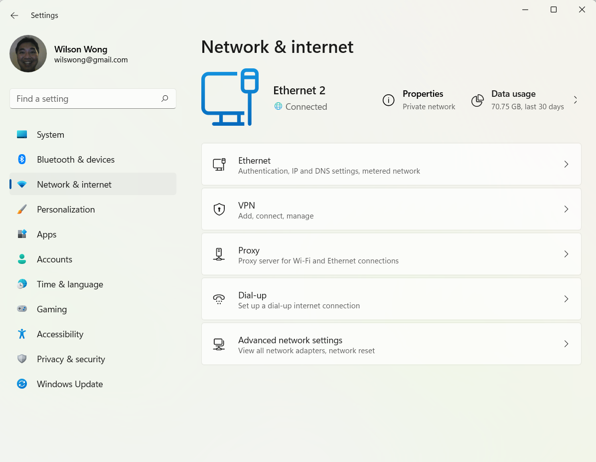Click the Ethernet row adapter icon
596x462 pixels.
coord(219,165)
